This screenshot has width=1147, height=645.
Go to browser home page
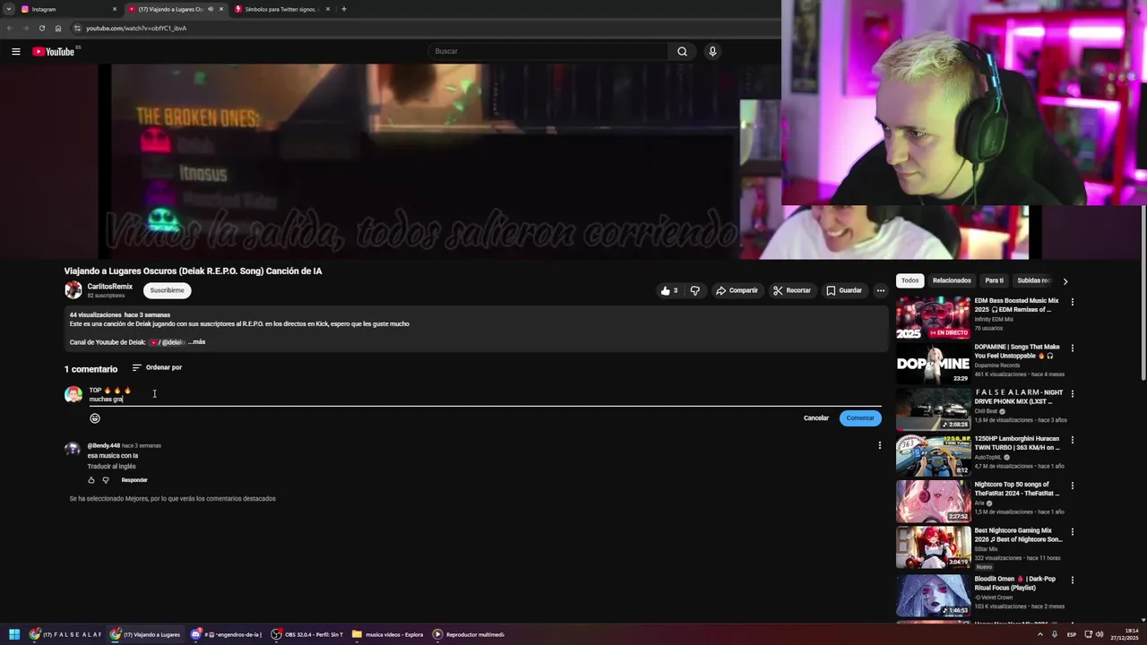pos(58,28)
